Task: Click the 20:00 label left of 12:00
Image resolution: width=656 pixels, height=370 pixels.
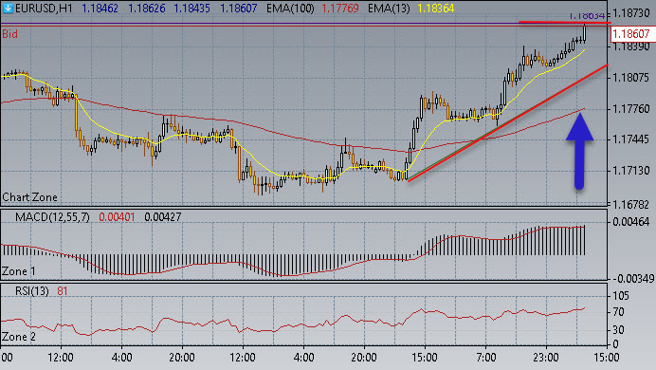Action: [x=182, y=358]
